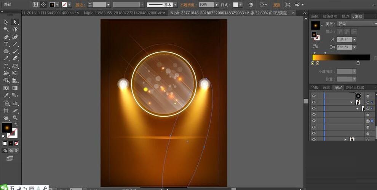
Task: Open the gradient angle dropdown arrow
Action: 355,40
